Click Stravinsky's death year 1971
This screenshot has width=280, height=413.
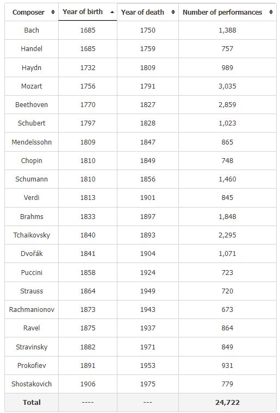click(x=148, y=347)
